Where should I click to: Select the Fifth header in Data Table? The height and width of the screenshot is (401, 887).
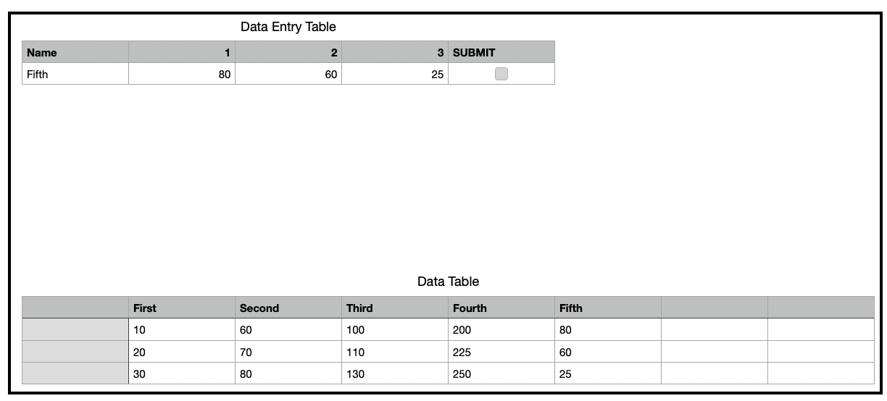click(608, 308)
